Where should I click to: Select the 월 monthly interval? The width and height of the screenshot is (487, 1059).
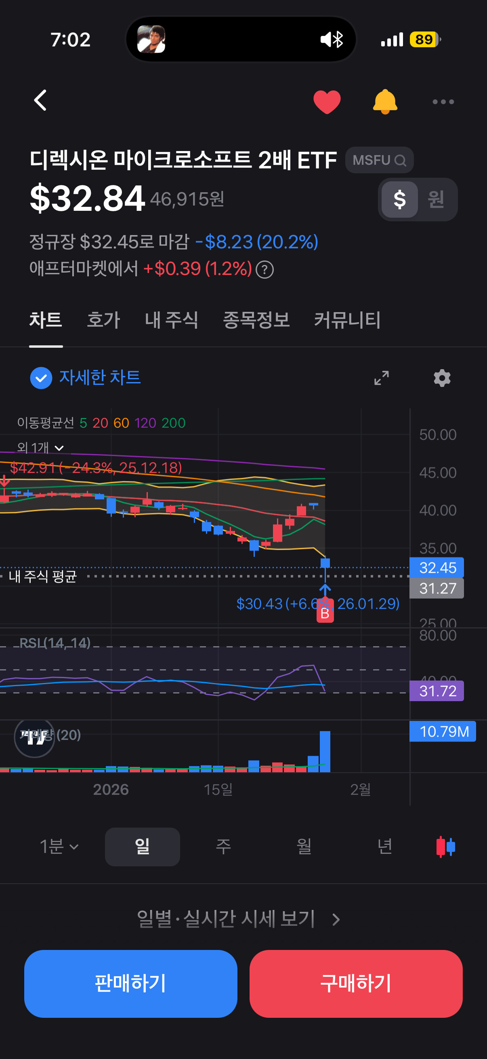(304, 847)
